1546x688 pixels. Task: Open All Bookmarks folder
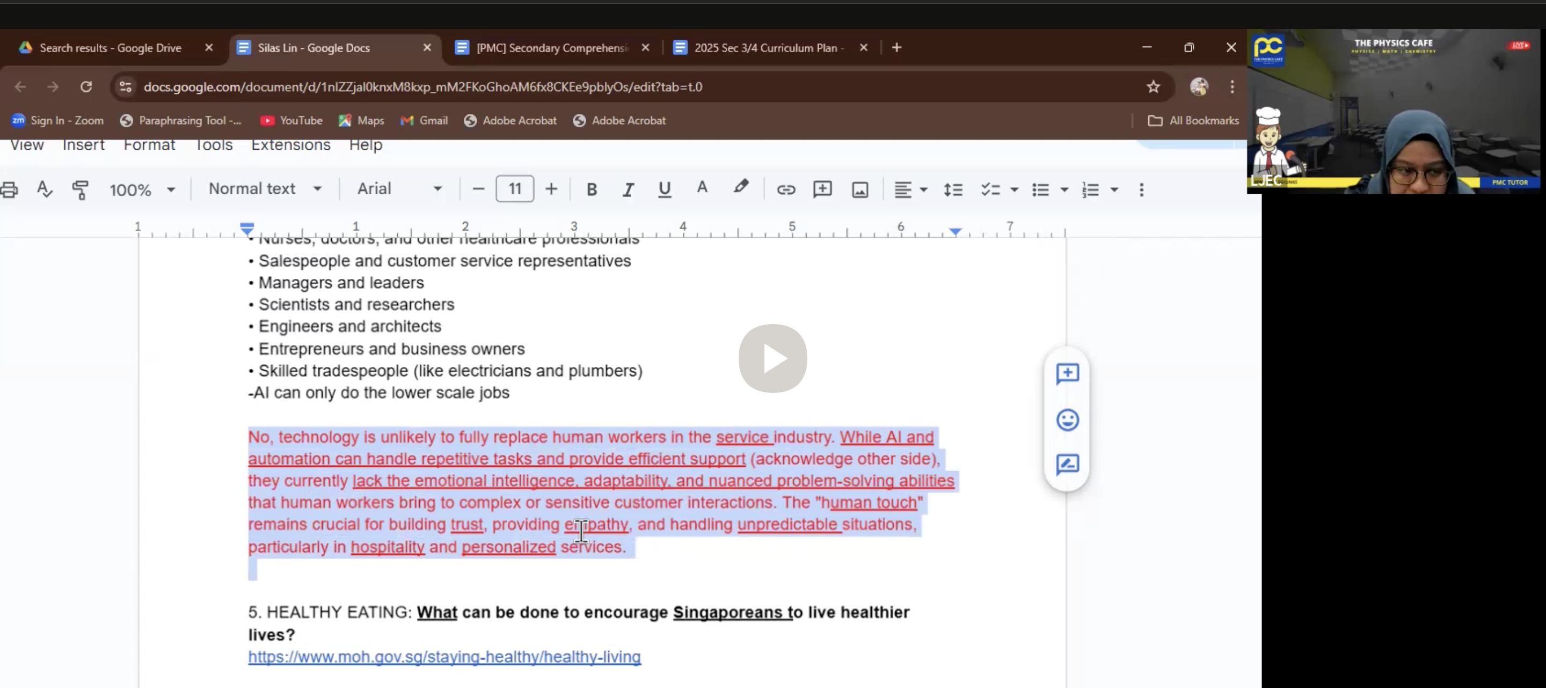(x=1193, y=121)
